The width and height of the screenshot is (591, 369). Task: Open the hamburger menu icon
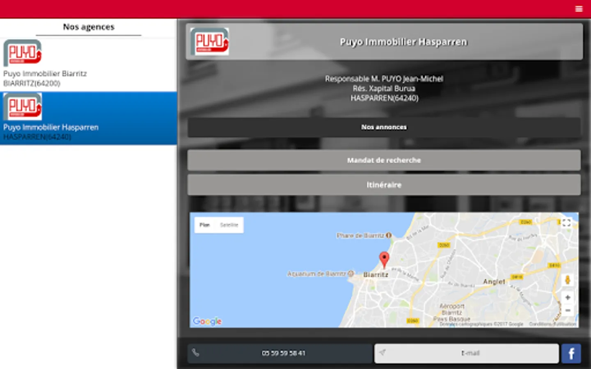[579, 9]
